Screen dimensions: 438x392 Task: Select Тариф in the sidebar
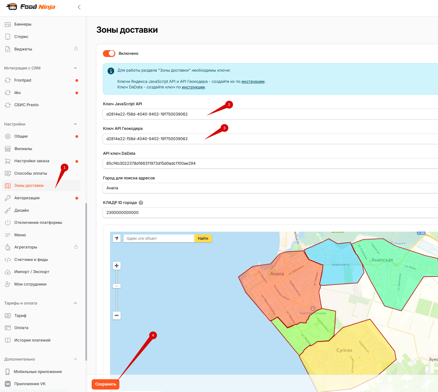point(41,316)
